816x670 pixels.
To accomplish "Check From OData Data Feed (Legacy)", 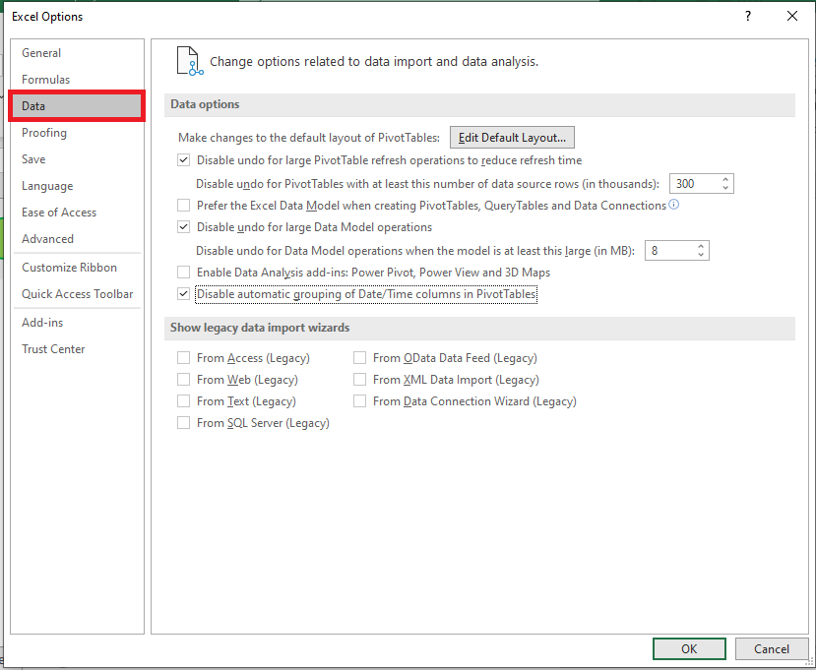I will pyautogui.click(x=359, y=358).
